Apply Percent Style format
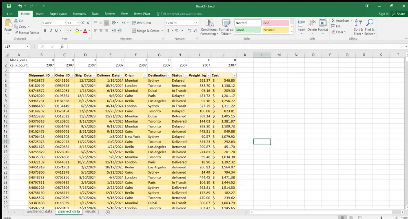Screen dimensions: 408x219 (x=177, y=31)
